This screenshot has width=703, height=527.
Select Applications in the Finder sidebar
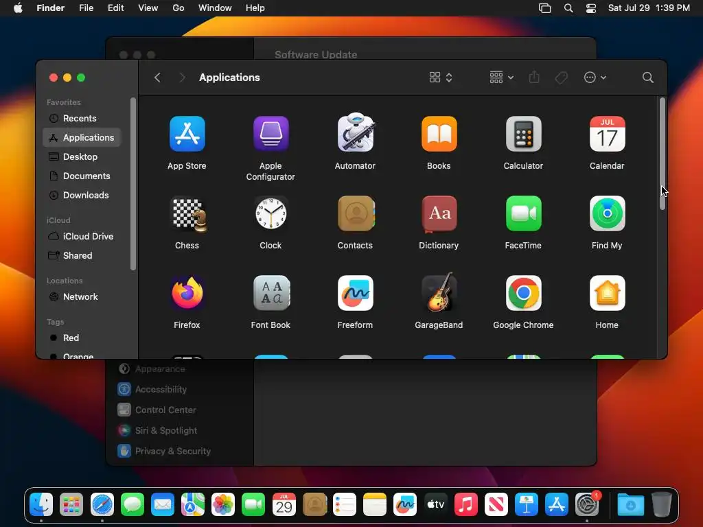(82, 137)
